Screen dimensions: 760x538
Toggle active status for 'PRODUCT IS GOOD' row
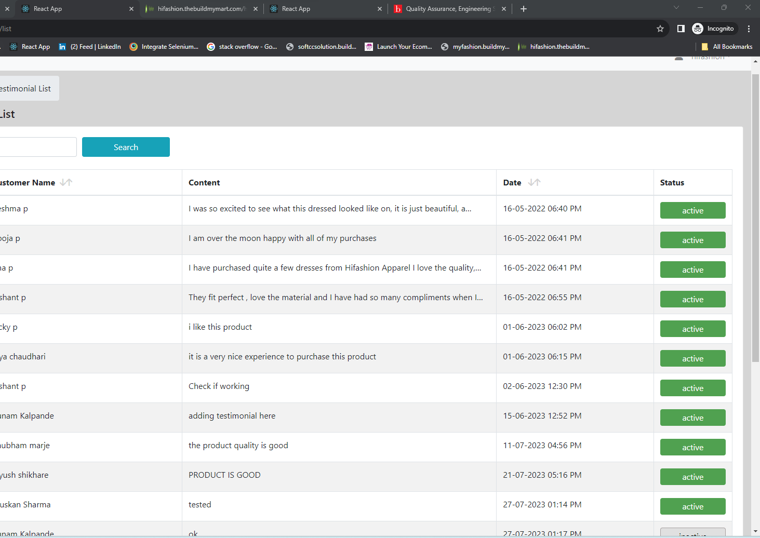[692, 477]
